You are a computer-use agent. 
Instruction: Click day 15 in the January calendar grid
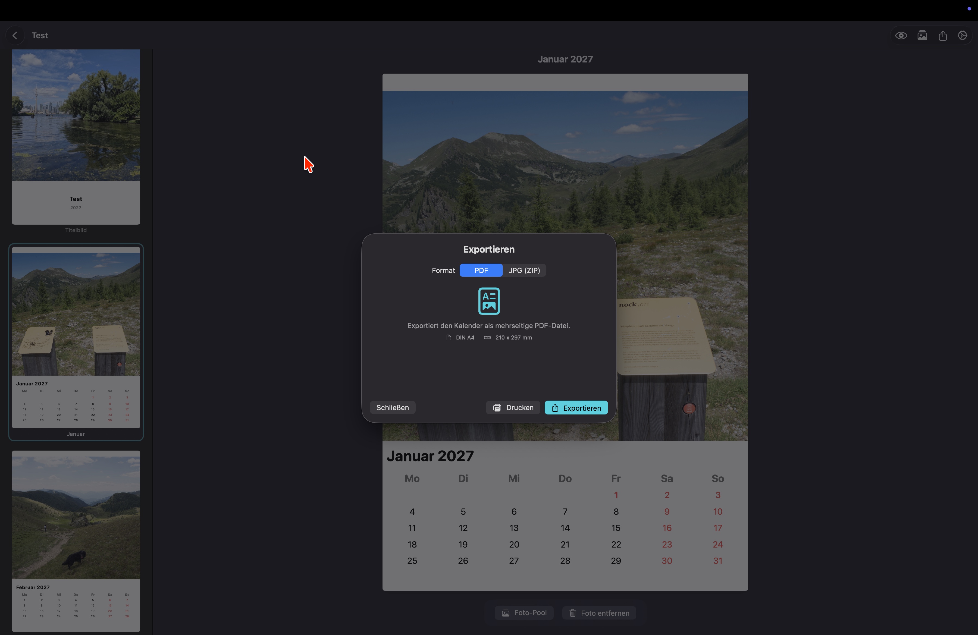coord(616,528)
